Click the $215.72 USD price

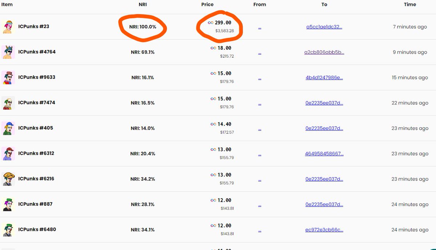point(227,57)
